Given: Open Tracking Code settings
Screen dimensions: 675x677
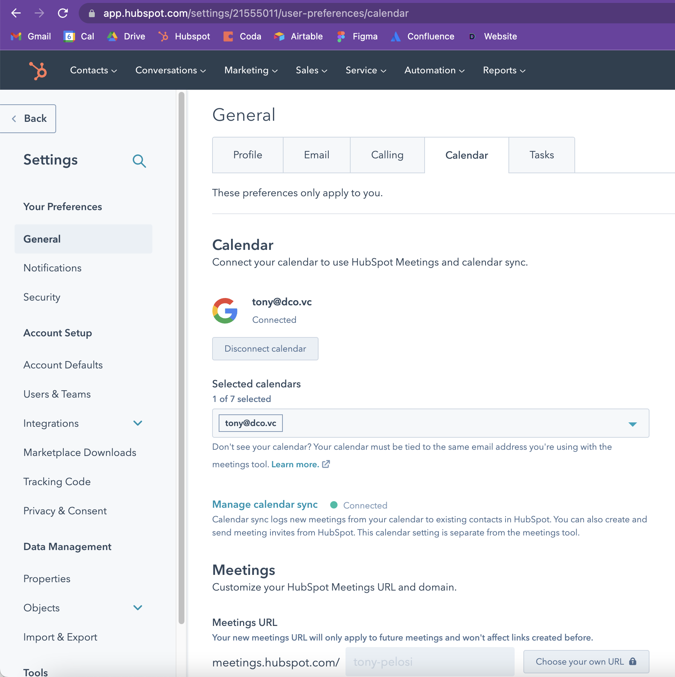Looking at the screenshot, I should click(57, 482).
